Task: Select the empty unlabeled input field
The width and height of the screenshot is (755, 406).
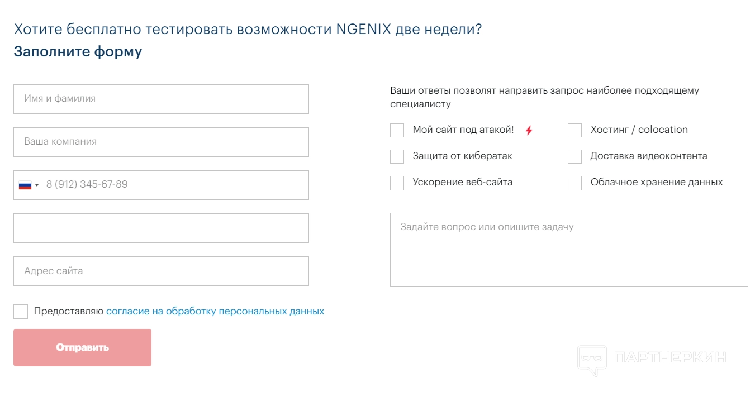Action: [x=161, y=228]
